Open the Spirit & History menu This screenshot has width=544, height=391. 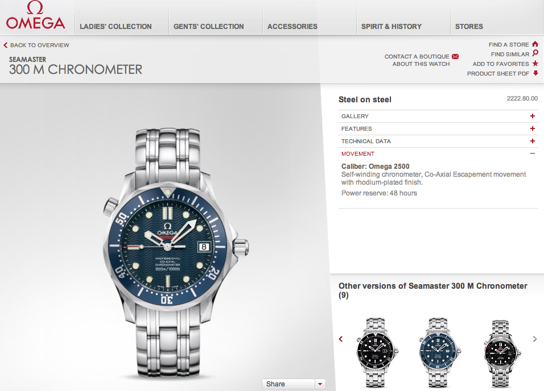click(391, 26)
